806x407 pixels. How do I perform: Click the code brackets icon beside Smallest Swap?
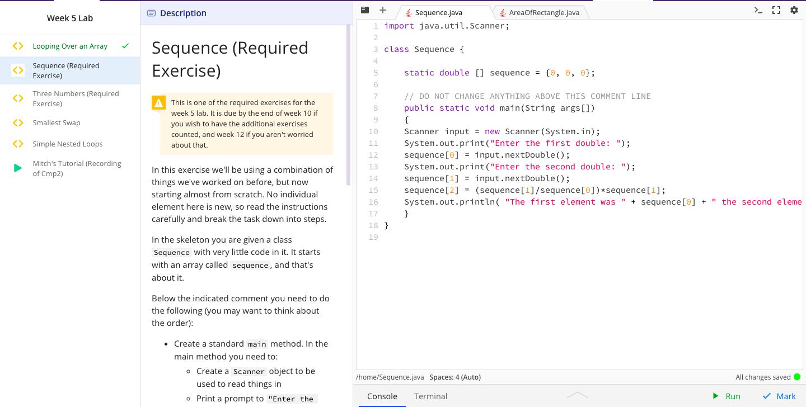point(17,122)
